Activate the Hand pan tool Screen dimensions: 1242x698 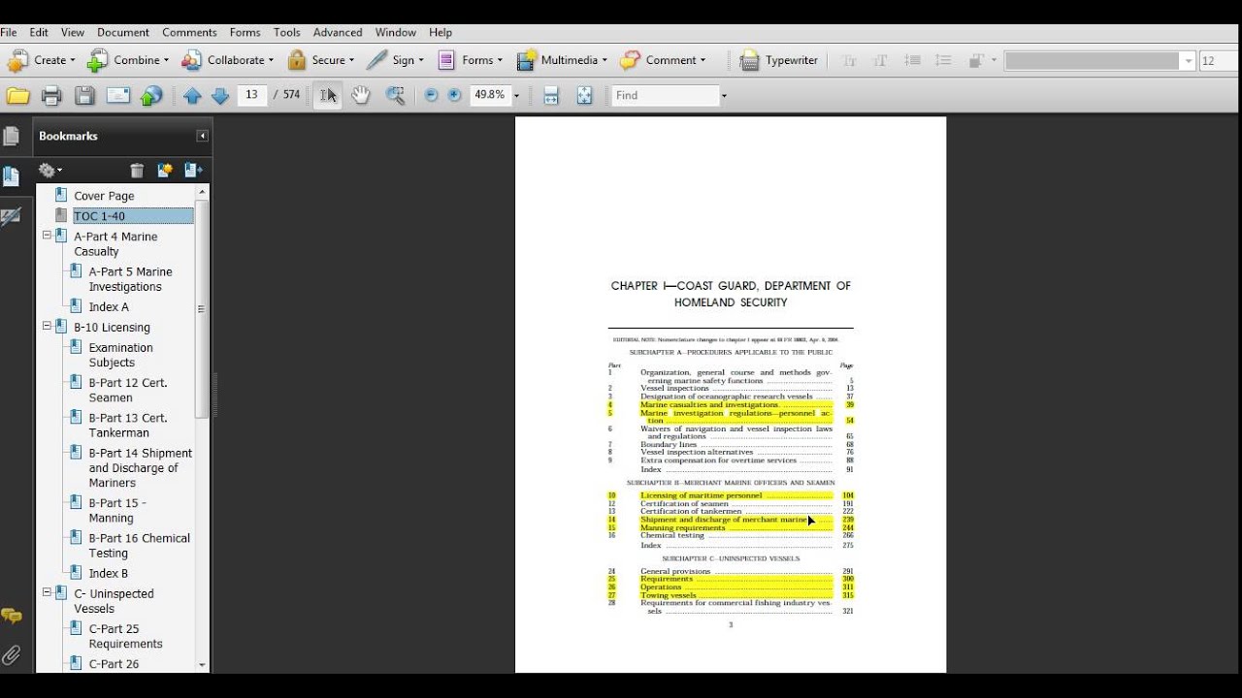point(361,95)
